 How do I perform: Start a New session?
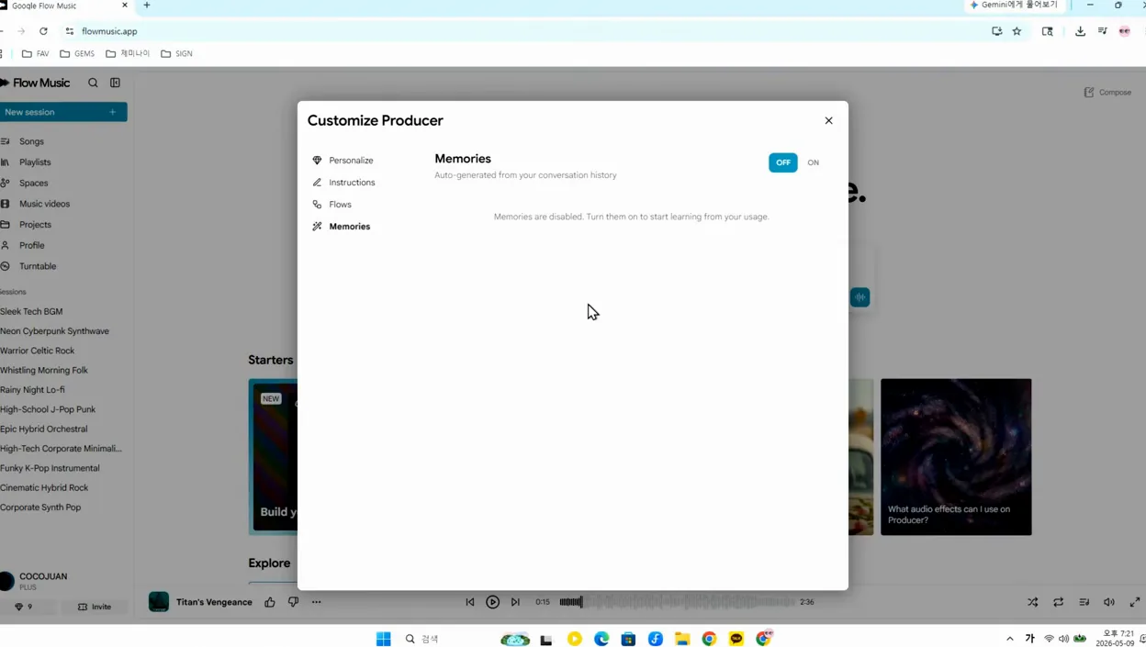[63, 112]
